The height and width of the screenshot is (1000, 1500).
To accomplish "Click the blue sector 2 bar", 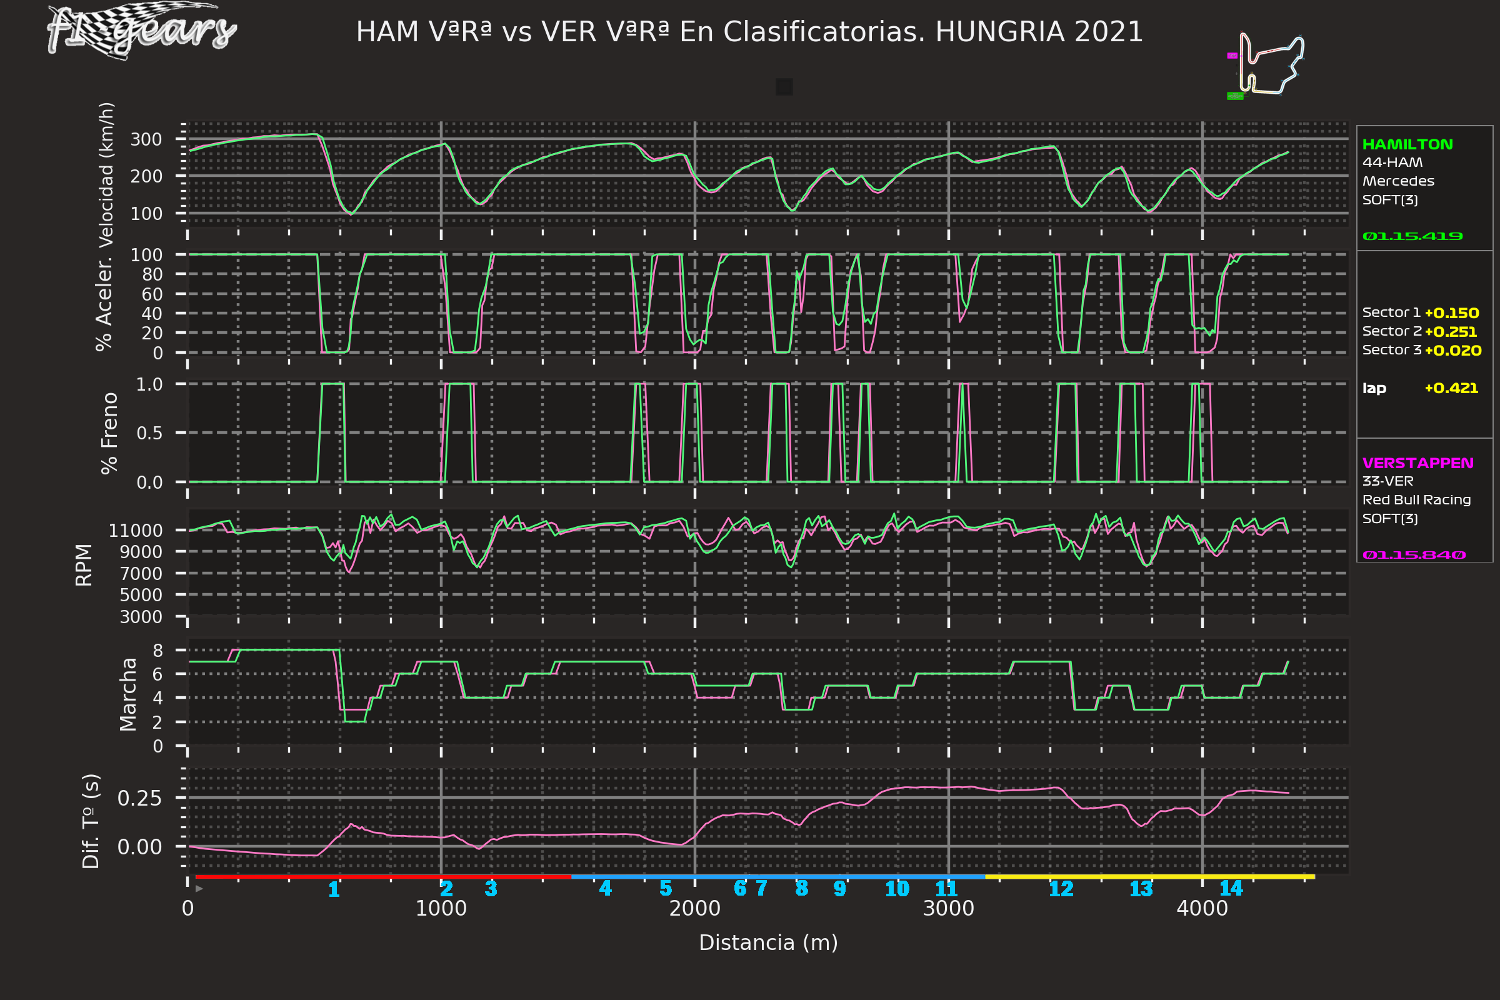I will coord(778,877).
